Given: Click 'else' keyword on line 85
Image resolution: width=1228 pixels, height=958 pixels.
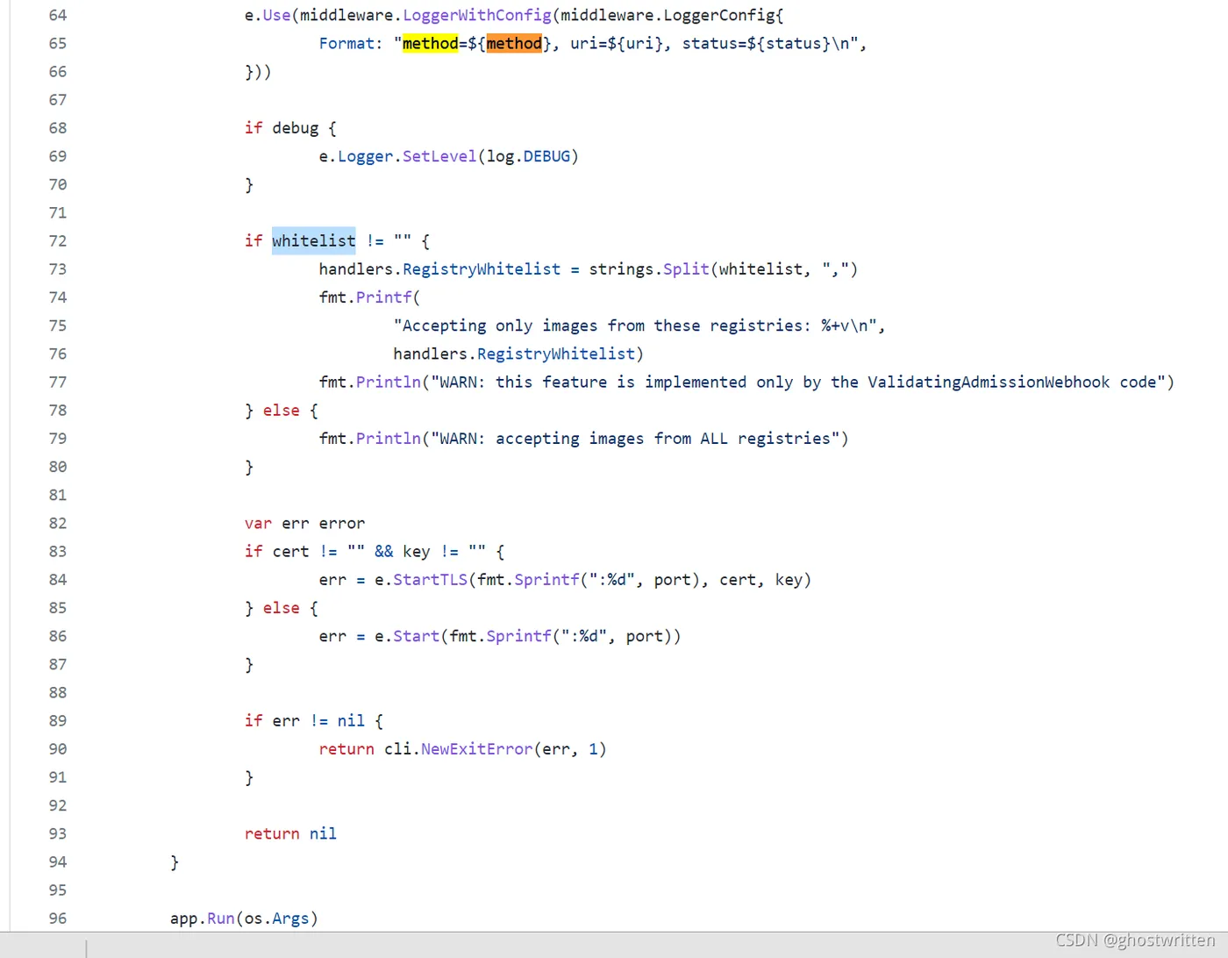Looking at the screenshot, I should [281, 608].
